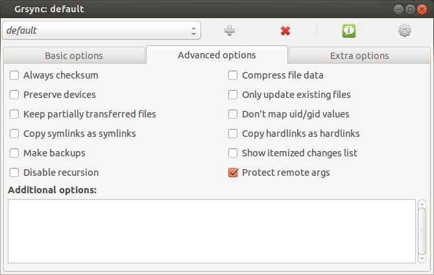Switch to the Basic options tab
Image resolution: width=434 pixels, height=275 pixels.
coord(74,56)
